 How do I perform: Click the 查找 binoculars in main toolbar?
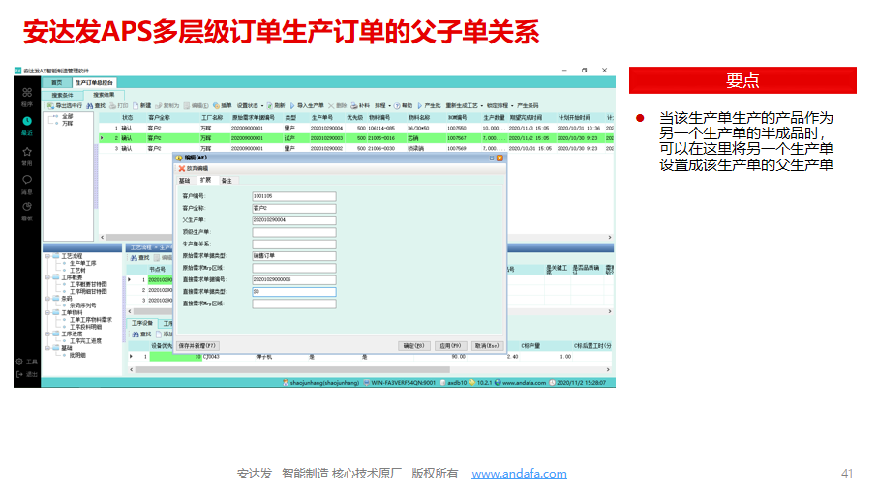coord(90,105)
